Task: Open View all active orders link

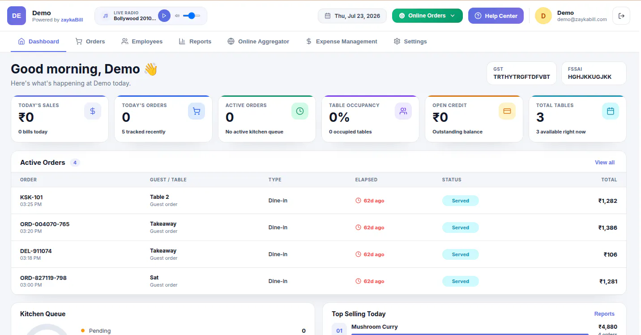Action: [x=605, y=163]
